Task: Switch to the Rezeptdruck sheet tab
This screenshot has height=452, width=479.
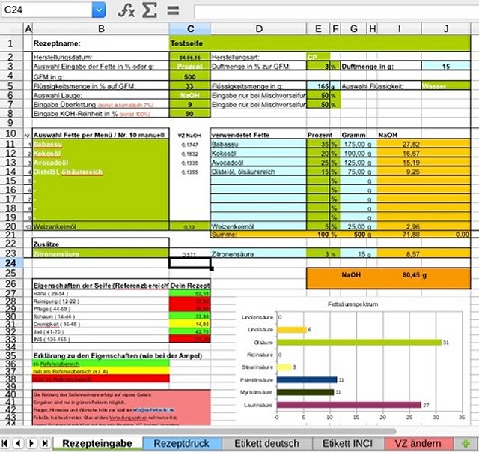Action: coord(183,443)
